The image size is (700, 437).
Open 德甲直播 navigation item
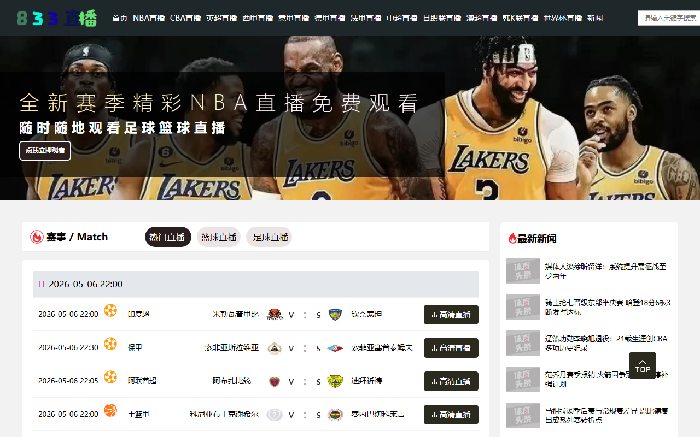tap(330, 18)
